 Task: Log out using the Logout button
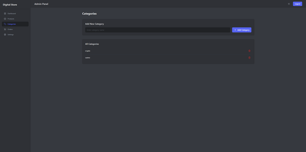(297, 4)
